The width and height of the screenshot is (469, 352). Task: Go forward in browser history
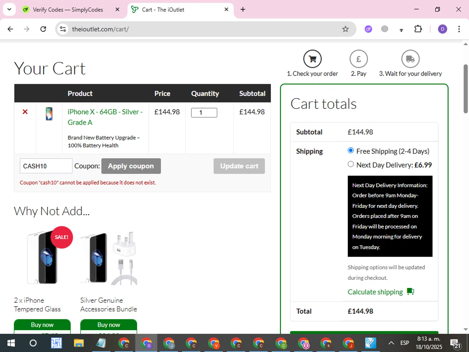coord(27,29)
